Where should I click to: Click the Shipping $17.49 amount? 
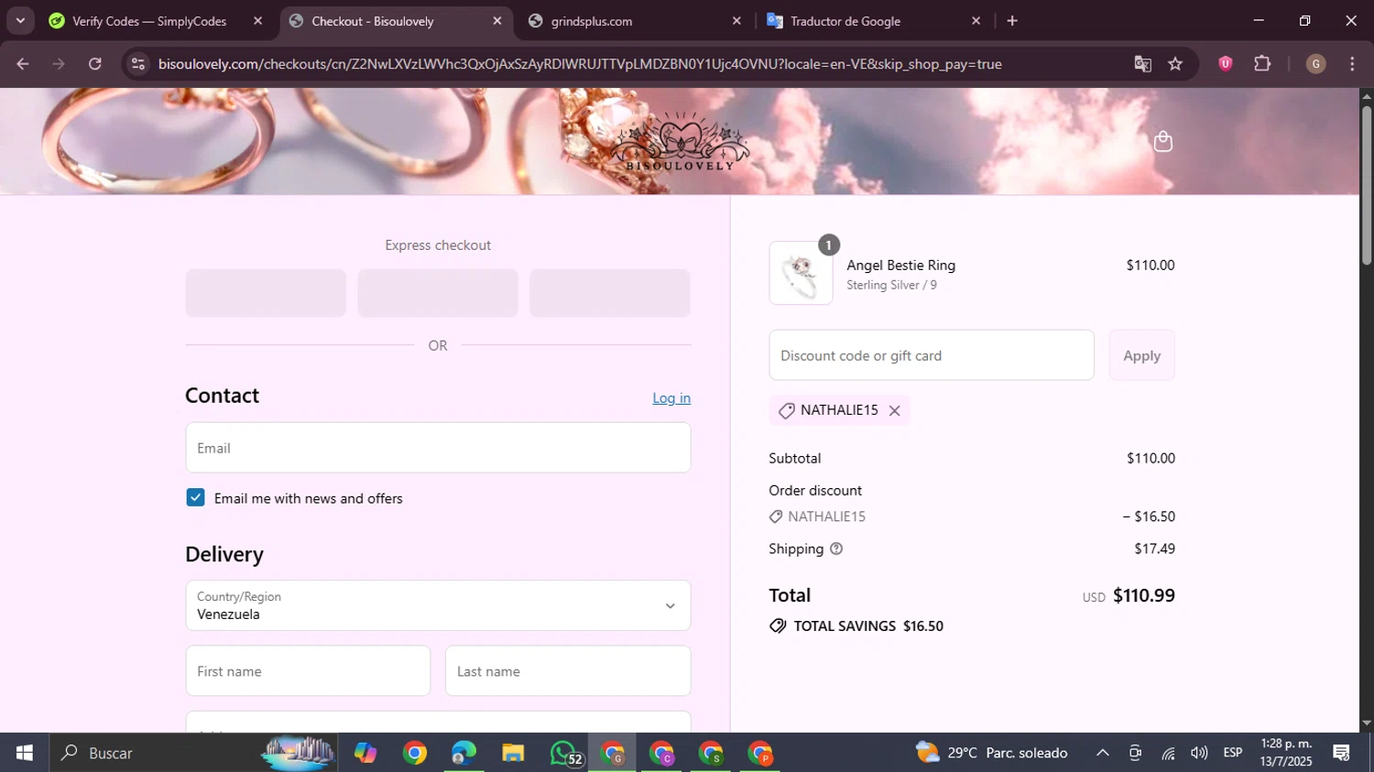[x=1154, y=549]
